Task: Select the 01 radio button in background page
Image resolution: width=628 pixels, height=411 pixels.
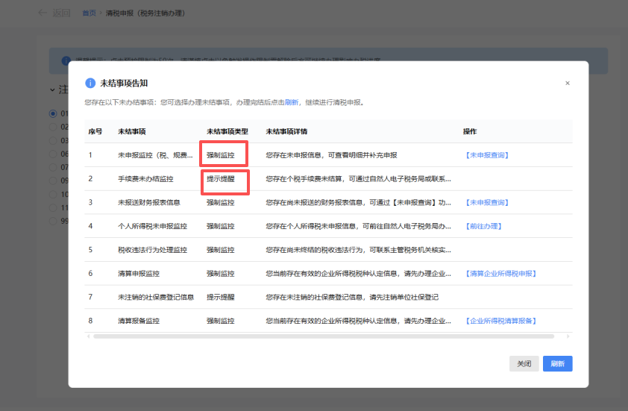Action: click(53, 114)
